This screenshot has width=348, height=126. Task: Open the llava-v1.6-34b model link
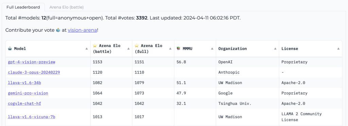tap(24, 83)
